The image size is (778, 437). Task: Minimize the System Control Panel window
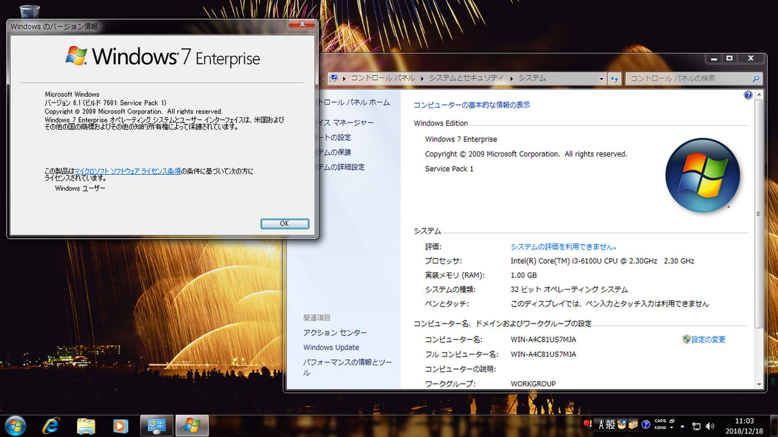(714, 58)
